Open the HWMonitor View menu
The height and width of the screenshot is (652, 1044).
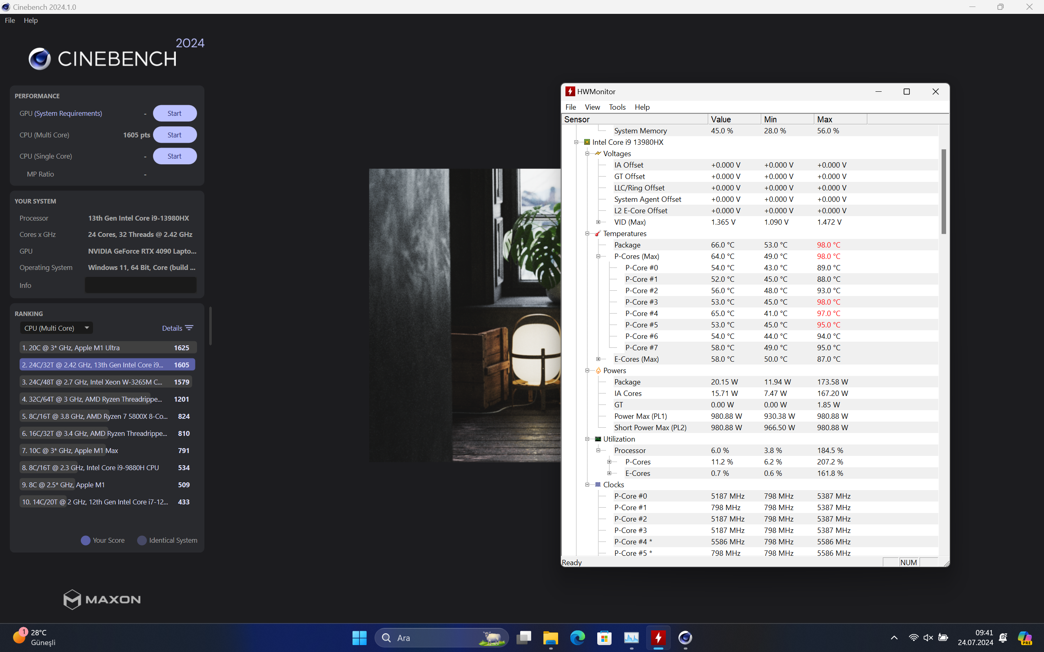click(x=592, y=107)
